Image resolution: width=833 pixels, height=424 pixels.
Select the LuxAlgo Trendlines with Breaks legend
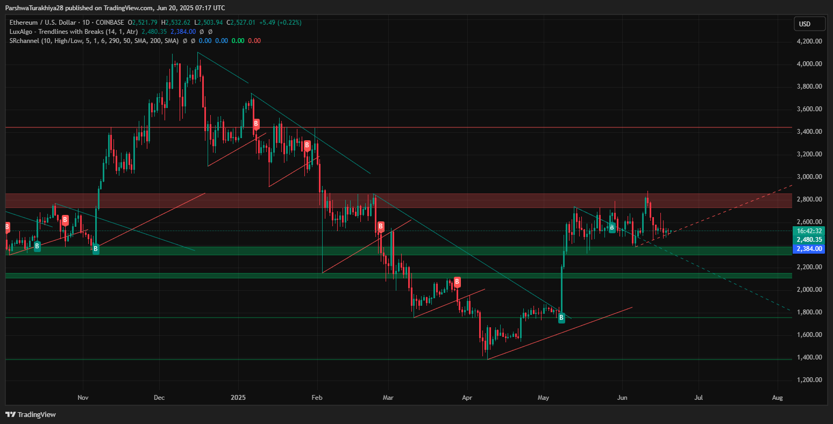tap(73, 32)
